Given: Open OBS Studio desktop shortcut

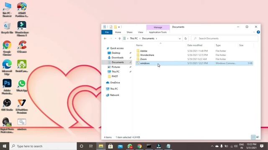Looking at the screenshot, I should click(7, 105).
